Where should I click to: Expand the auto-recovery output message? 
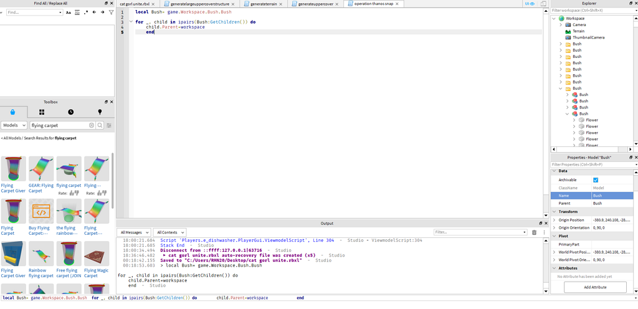[x=164, y=255]
